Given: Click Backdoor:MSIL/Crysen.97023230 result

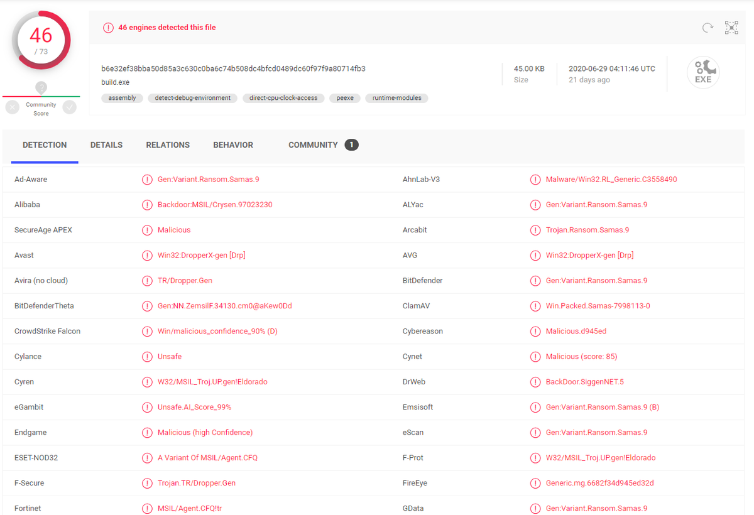Looking at the screenshot, I should (x=215, y=205).
